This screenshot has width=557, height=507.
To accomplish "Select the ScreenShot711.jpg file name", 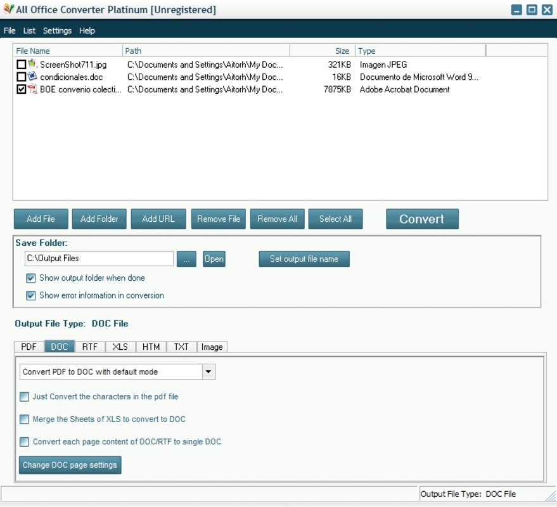I will coord(73,65).
